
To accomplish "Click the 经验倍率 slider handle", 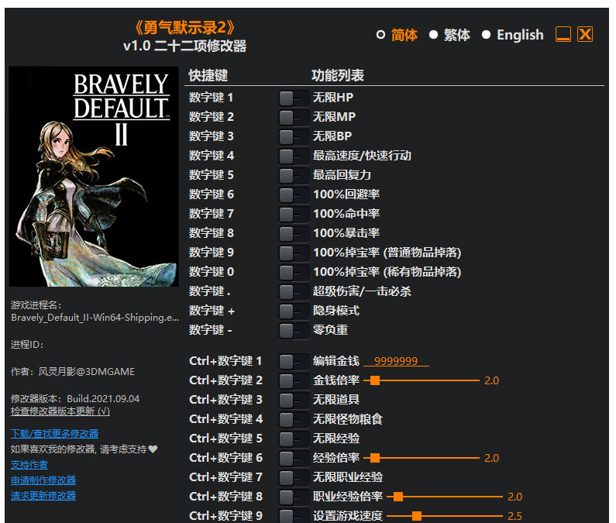I will point(375,458).
